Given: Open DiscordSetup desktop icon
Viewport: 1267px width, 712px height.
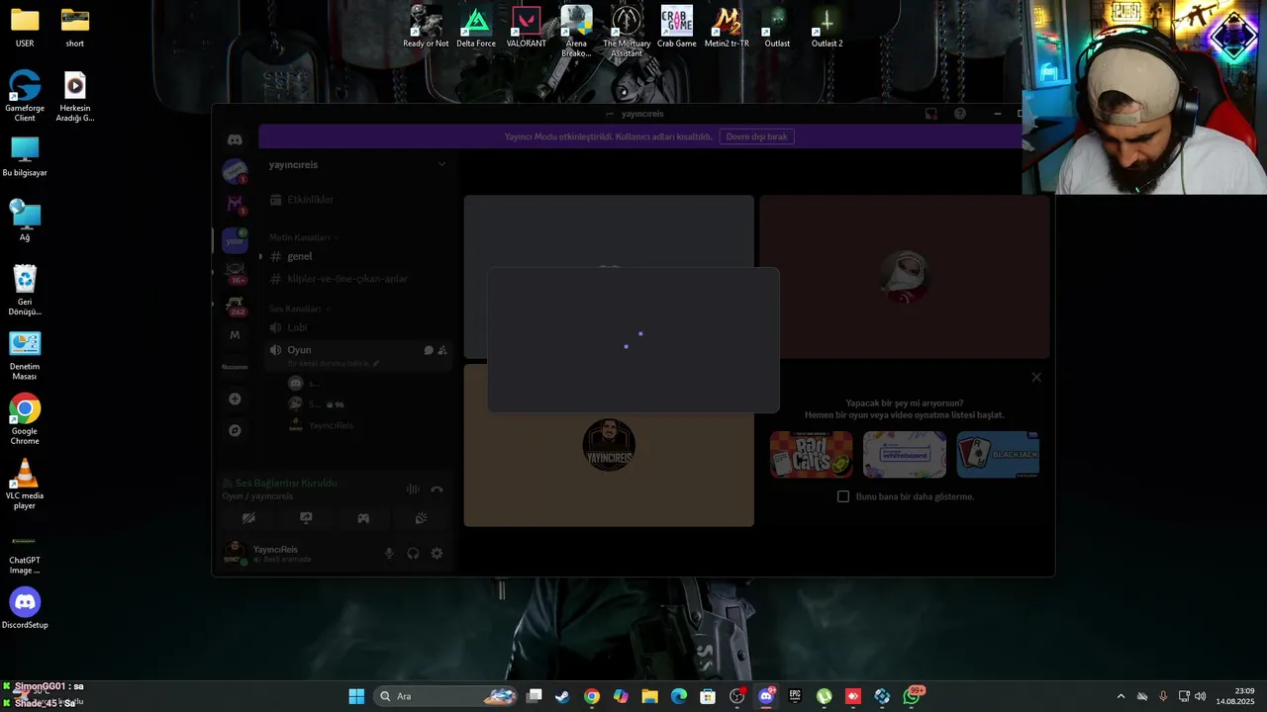Looking at the screenshot, I should 25,608.
